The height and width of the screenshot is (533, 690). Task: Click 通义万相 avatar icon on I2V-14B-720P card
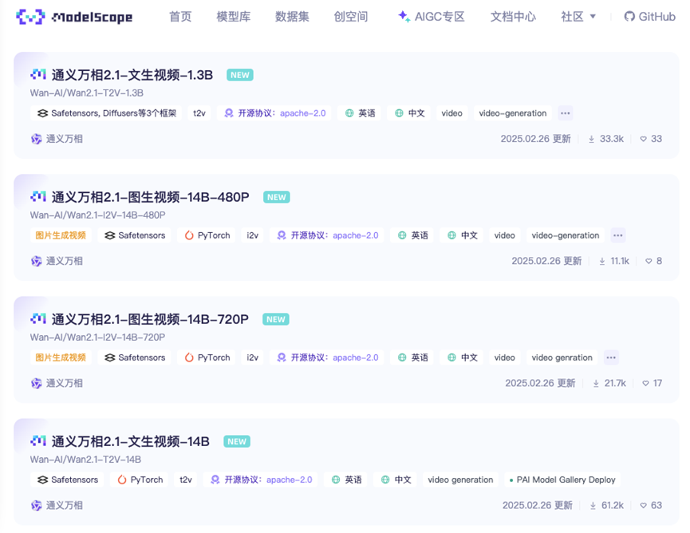36,383
